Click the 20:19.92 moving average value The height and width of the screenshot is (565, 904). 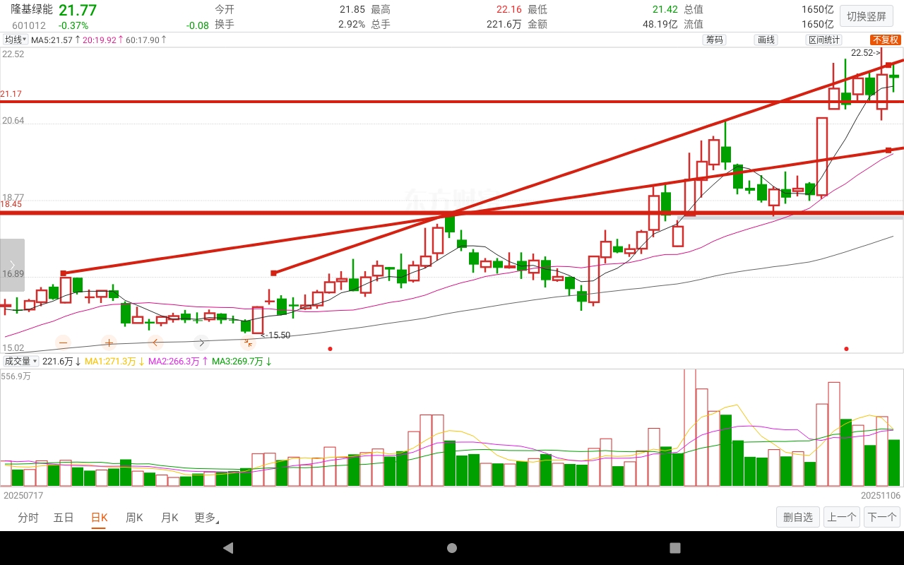click(98, 40)
